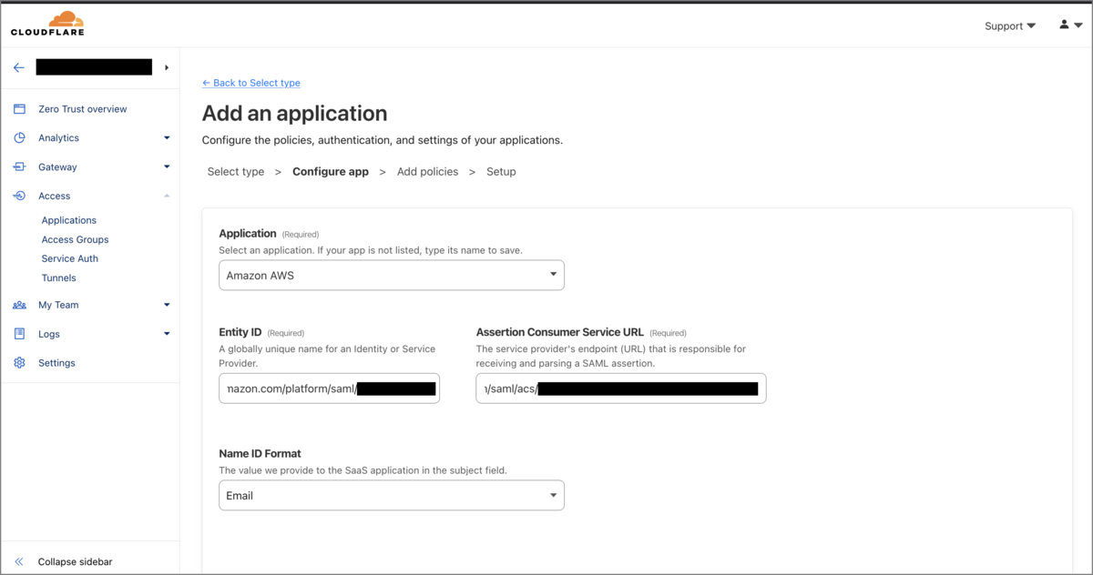Screen dimensions: 1093x575
Task: Click the Logs document icon
Action: pos(19,334)
